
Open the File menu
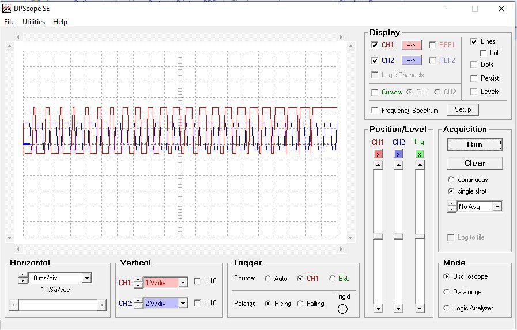pyautogui.click(x=9, y=22)
